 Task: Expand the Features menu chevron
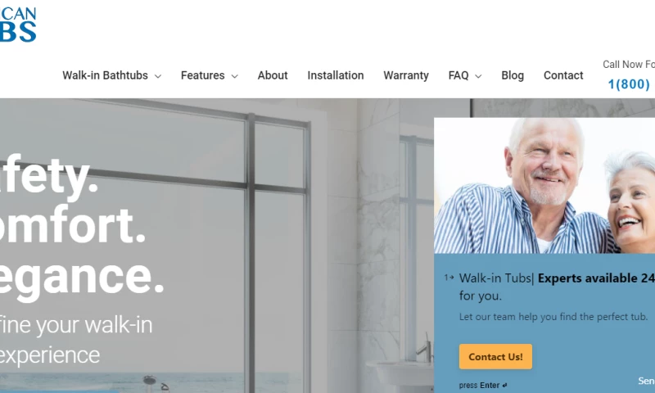pos(235,76)
